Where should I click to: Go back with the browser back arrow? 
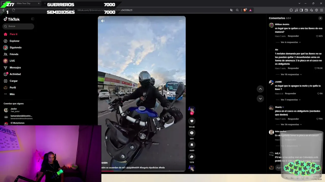pos(3,10)
